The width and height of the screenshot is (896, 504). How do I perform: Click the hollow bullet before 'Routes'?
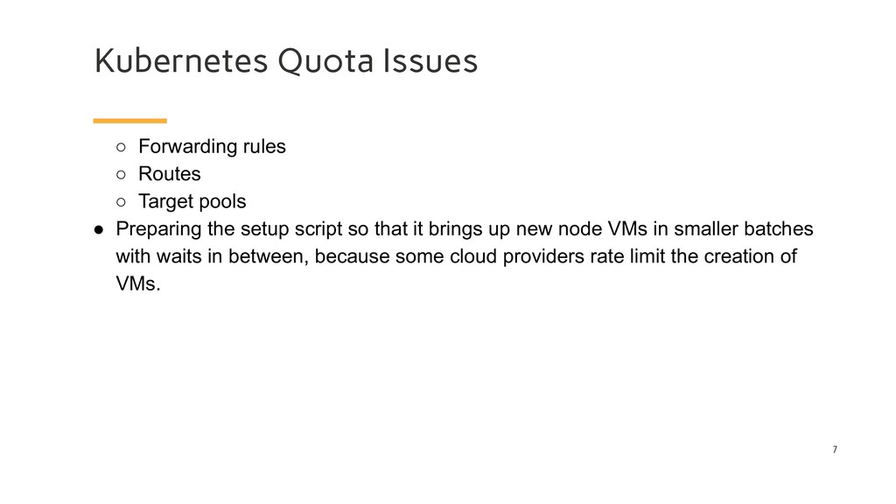pos(121,175)
